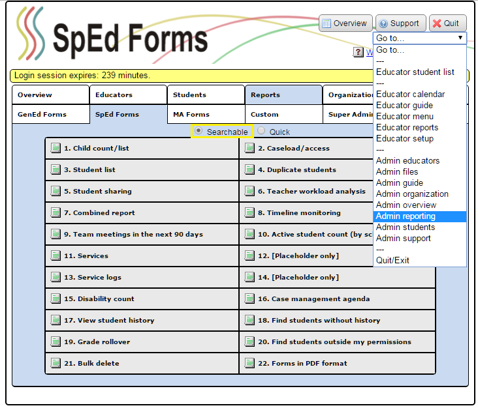This screenshot has width=478, height=408.
Task: Click the Caseload/access report icon
Action: point(249,149)
